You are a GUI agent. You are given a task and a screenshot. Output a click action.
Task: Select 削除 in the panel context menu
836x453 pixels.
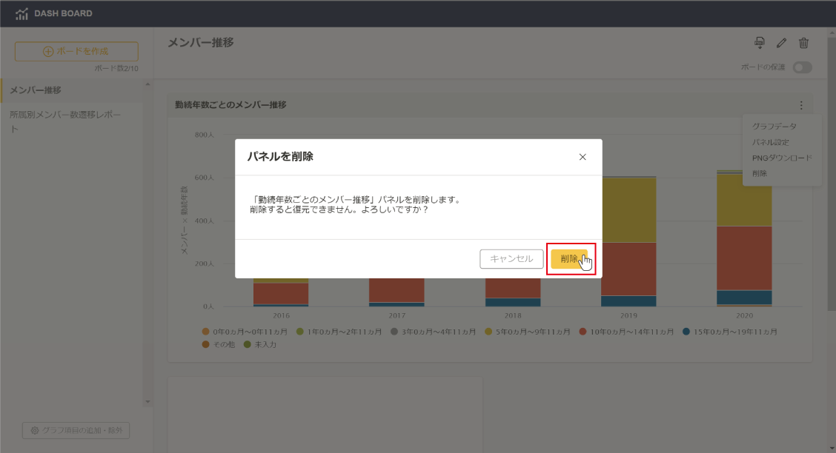[x=759, y=173]
